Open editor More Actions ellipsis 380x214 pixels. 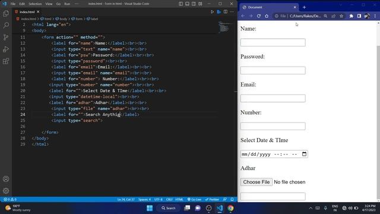tap(232, 12)
